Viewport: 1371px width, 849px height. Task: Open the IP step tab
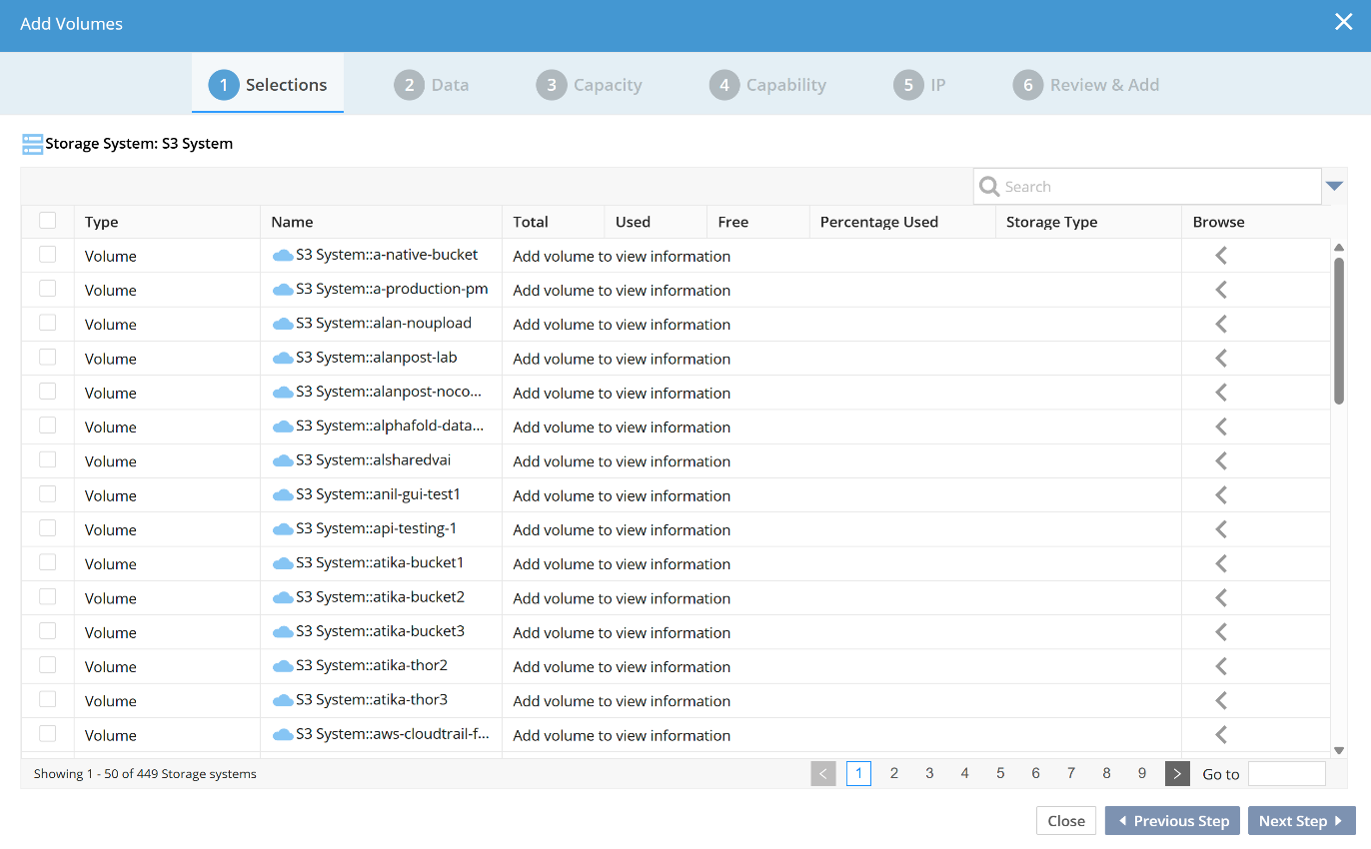[919, 85]
